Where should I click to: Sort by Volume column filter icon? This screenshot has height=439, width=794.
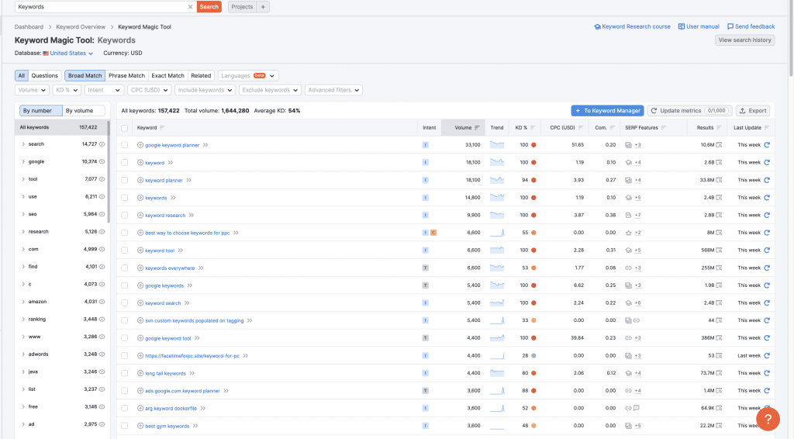click(477, 128)
